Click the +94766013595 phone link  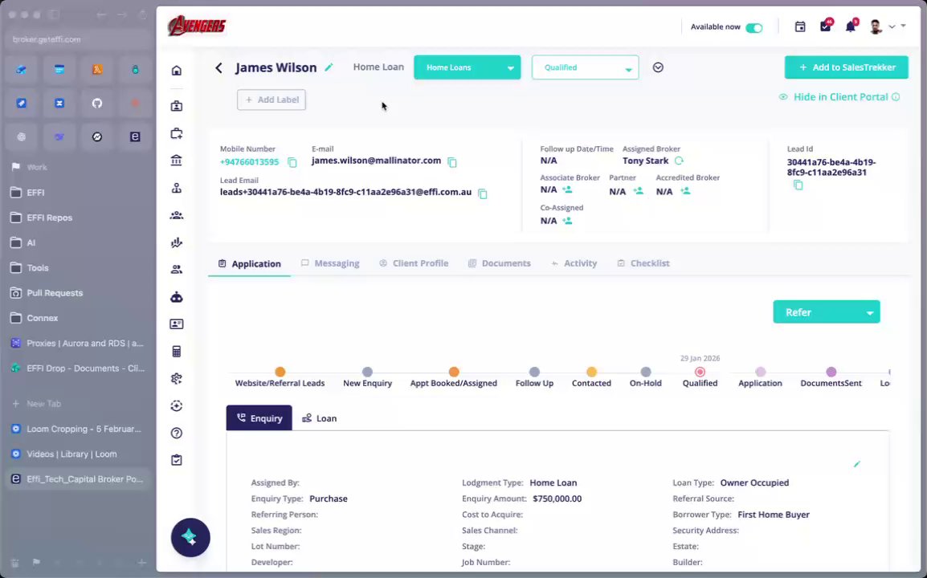(249, 162)
